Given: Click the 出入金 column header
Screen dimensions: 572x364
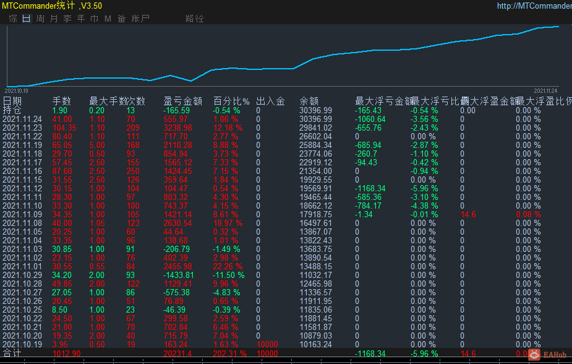Looking at the screenshot, I should pos(270,101).
